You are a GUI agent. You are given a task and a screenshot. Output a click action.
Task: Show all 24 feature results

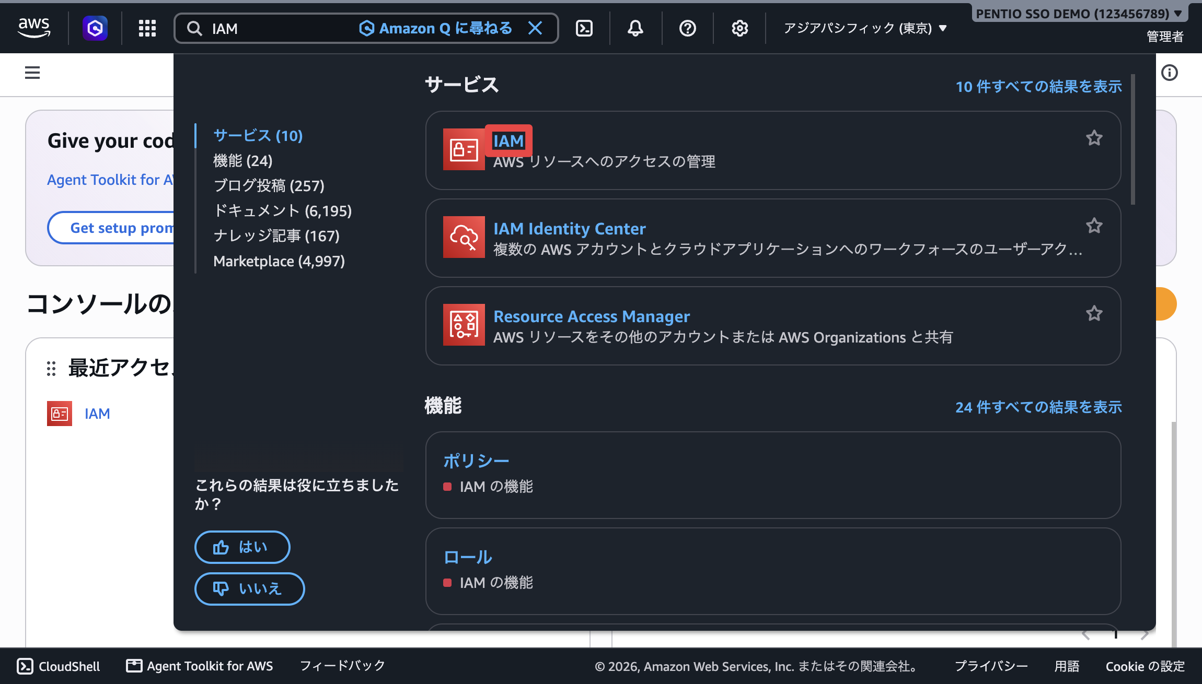coord(1038,407)
